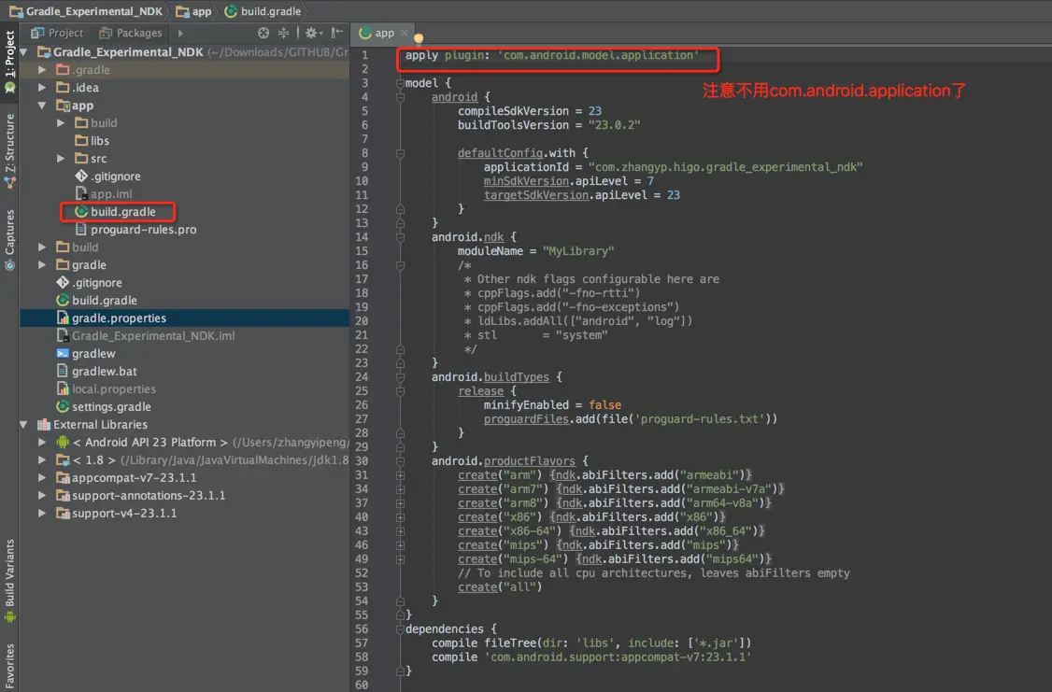Click line number 60 in gutter
The image size is (1052, 692).
(362, 685)
